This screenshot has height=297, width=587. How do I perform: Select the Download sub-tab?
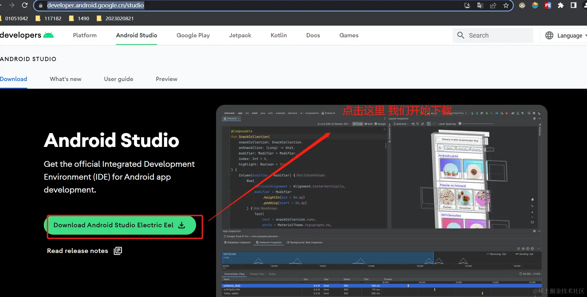coord(14,79)
